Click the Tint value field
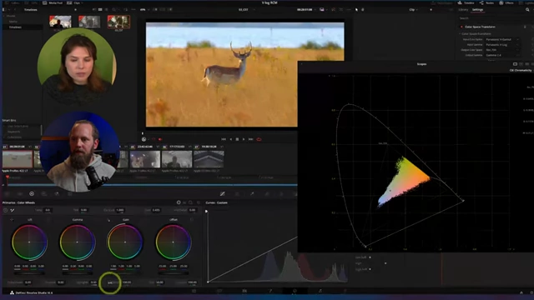Screen dimensions: 534x300 pos(83,210)
